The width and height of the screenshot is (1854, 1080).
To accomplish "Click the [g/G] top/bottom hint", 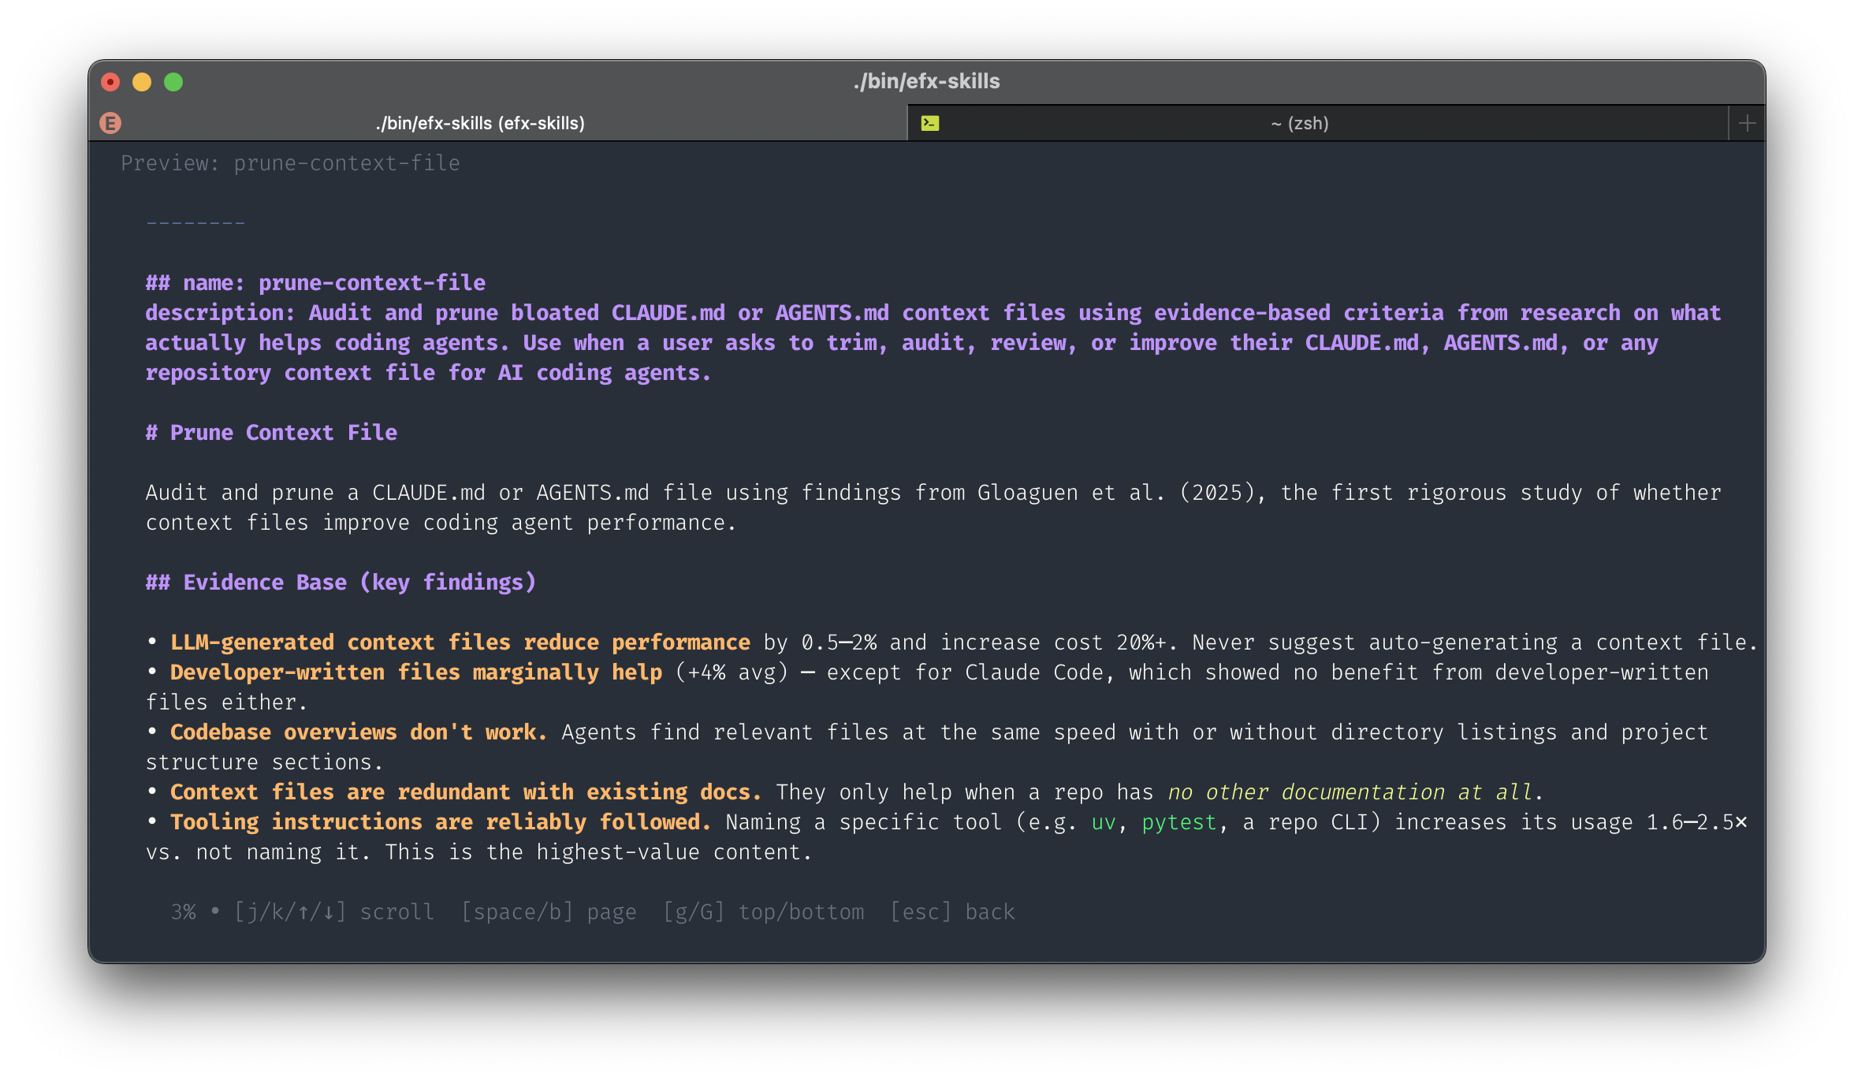I will [763, 912].
